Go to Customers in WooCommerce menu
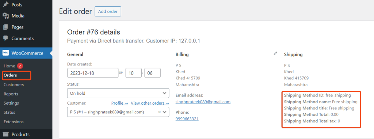374x139 pixels. [x=14, y=84]
